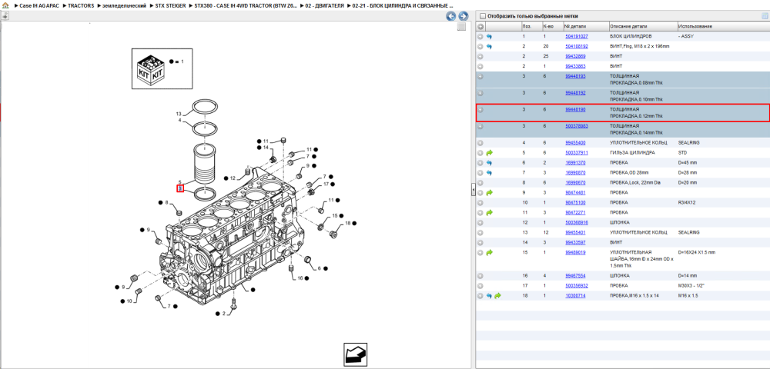Viewport: 770px width, 369px height.
Task: Open part number link 99455401
Action: click(x=575, y=232)
